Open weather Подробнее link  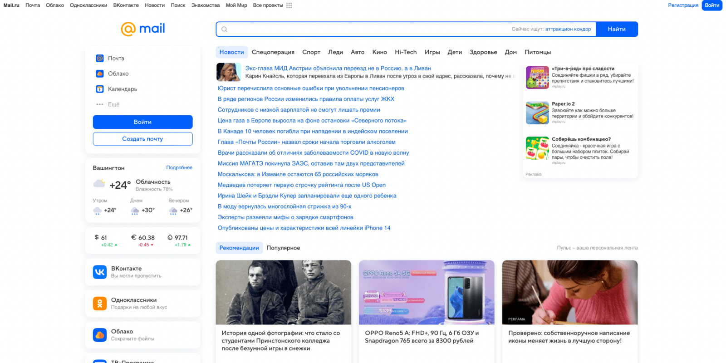point(179,167)
